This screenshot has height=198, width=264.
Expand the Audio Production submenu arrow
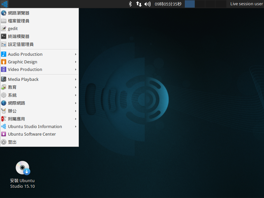tap(76, 54)
